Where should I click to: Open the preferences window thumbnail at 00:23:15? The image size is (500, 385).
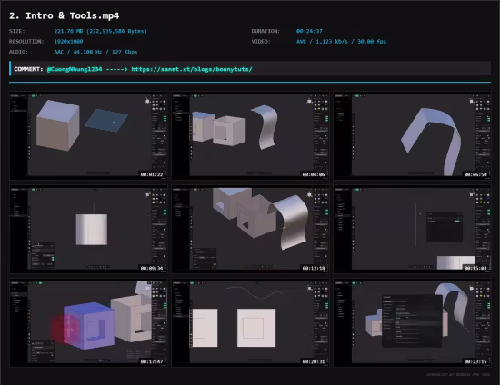pyautogui.click(x=413, y=323)
